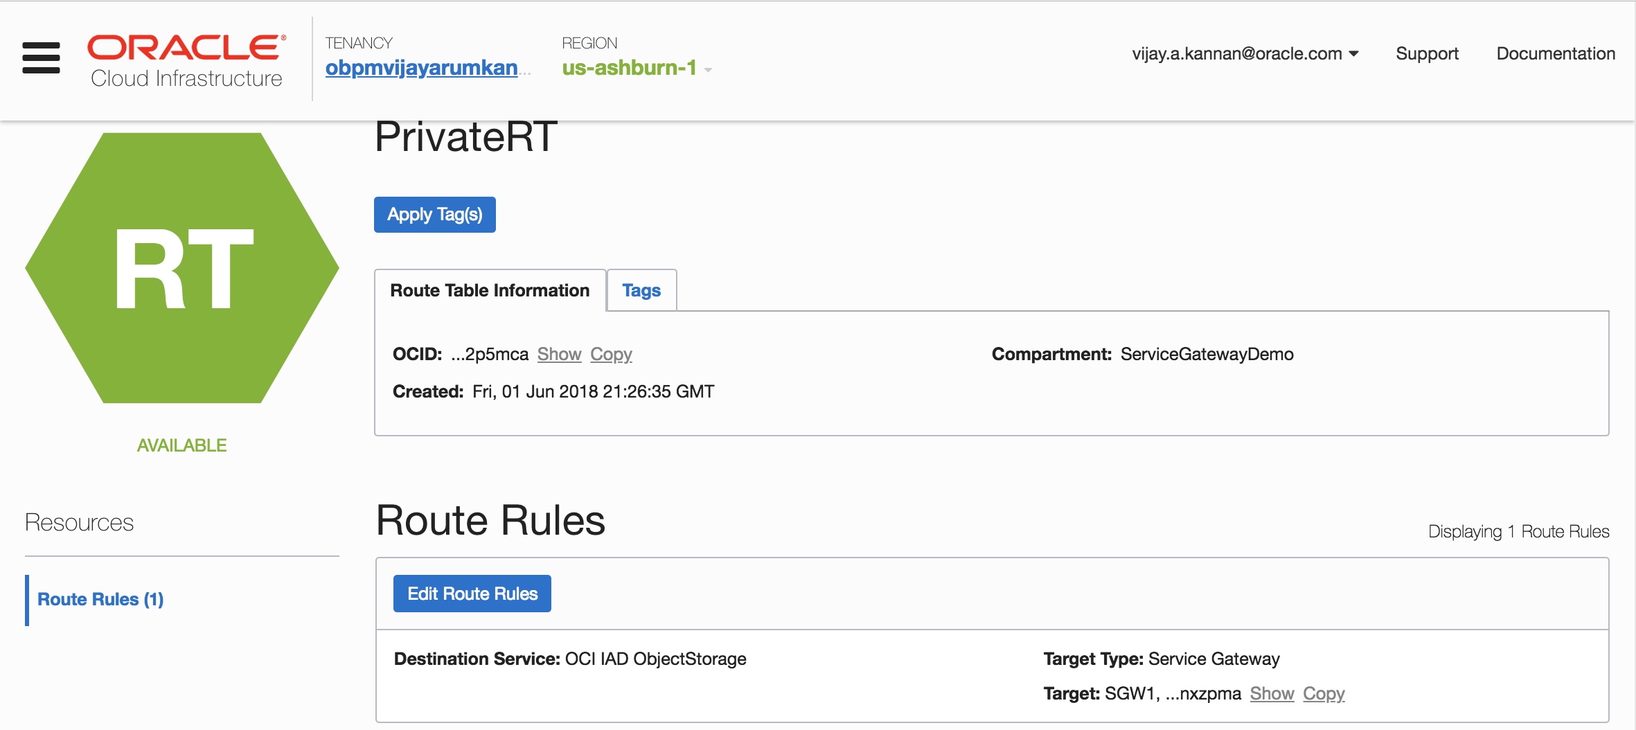Select the Route Table Information tab
The height and width of the screenshot is (730, 1636).
click(x=490, y=290)
